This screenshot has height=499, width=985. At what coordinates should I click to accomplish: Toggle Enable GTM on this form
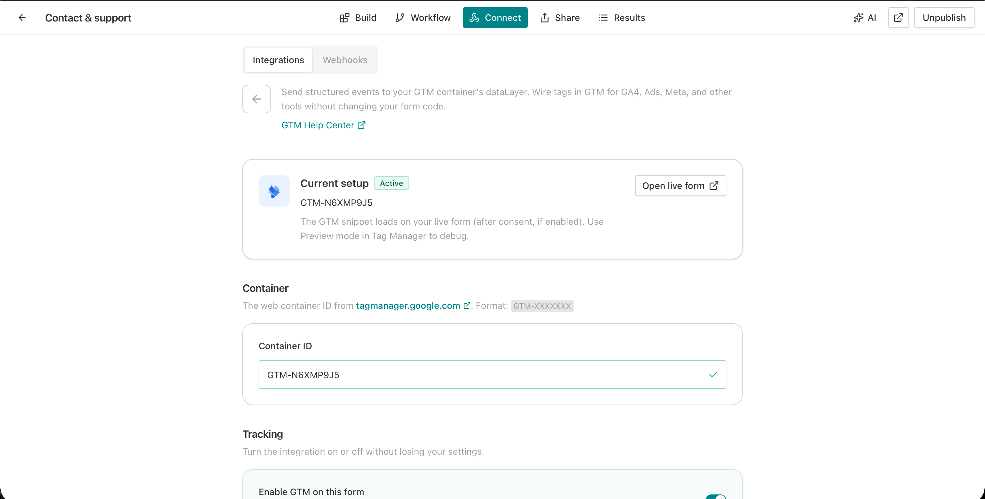pyautogui.click(x=716, y=496)
